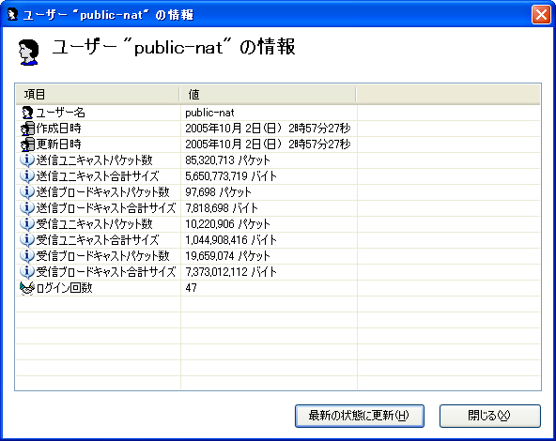The width and height of the screenshot is (556, 441).
Task: Sort by the 値 column header
Action: click(x=268, y=95)
